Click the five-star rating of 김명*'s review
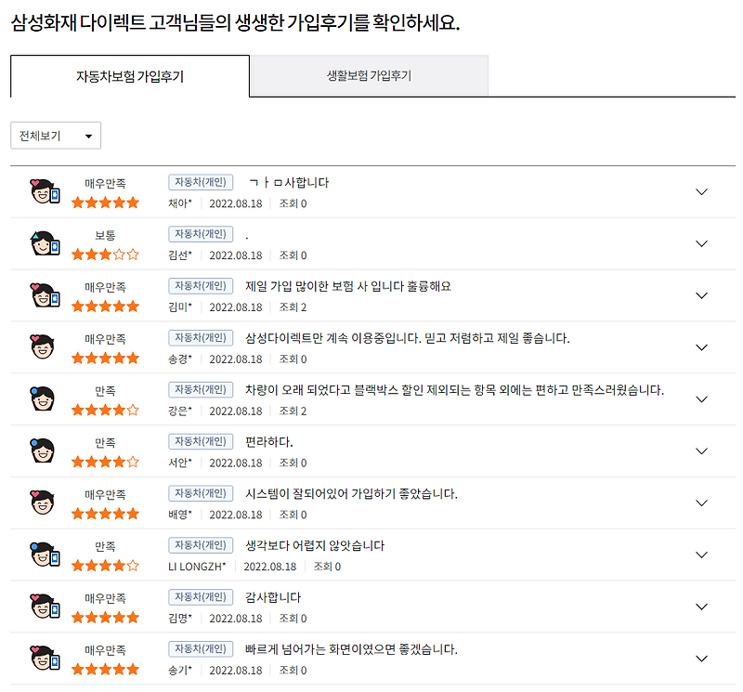Screen dimensions: 743x692 tap(105, 618)
